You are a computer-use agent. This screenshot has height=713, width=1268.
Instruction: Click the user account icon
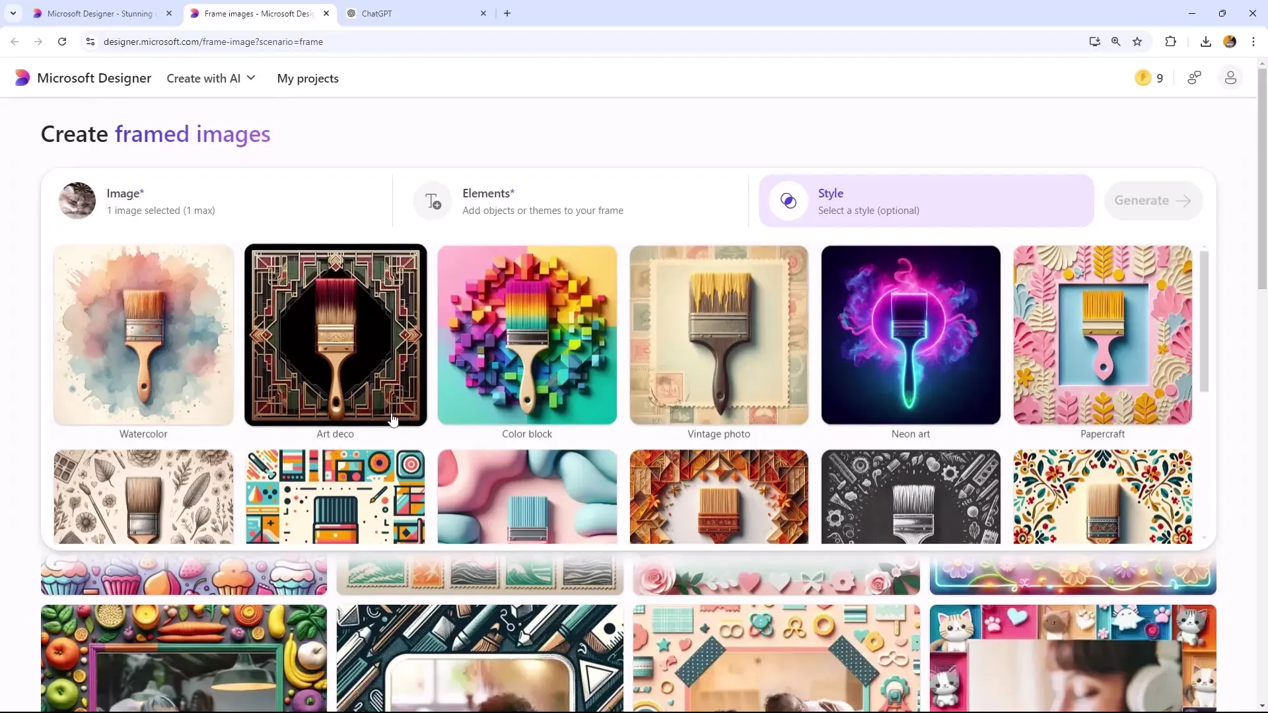tap(1230, 77)
